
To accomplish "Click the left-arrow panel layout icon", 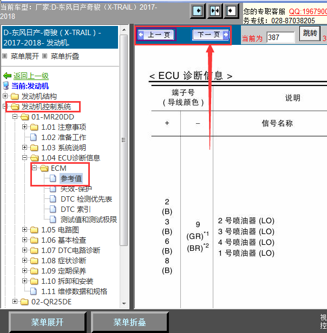I will tap(232, 11).
